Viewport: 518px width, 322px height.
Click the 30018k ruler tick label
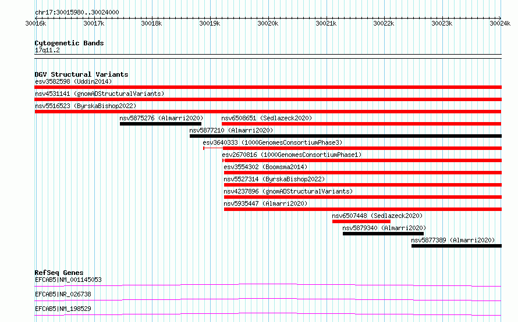151,23
